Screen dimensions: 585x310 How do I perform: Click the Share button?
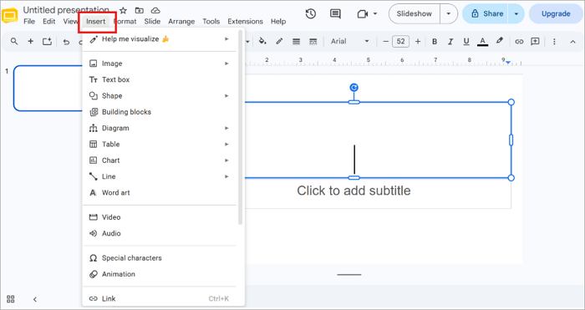click(x=486, y=14)
